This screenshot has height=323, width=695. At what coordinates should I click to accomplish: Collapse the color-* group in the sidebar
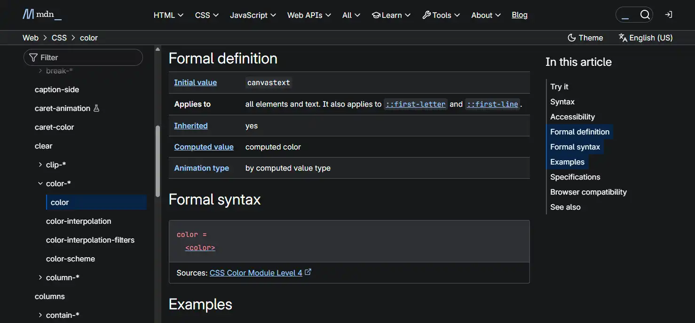(40, 183)
